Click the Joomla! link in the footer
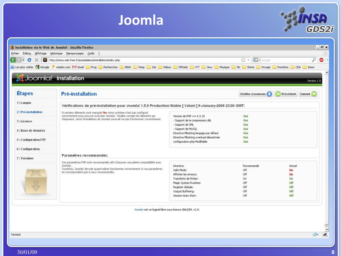This screenshot has height=256, width=341. pyautogui.click(x=139, y=210)
